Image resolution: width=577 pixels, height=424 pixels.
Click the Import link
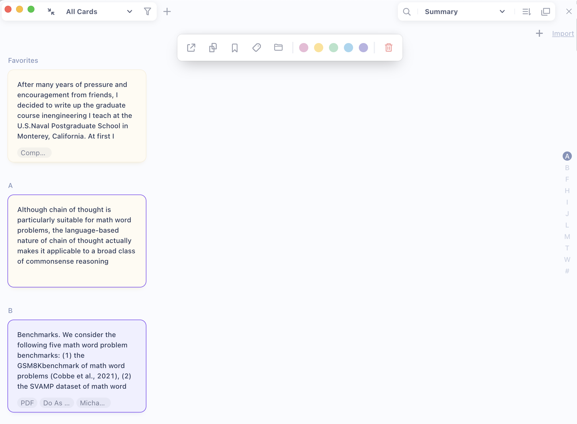(563, 34)
